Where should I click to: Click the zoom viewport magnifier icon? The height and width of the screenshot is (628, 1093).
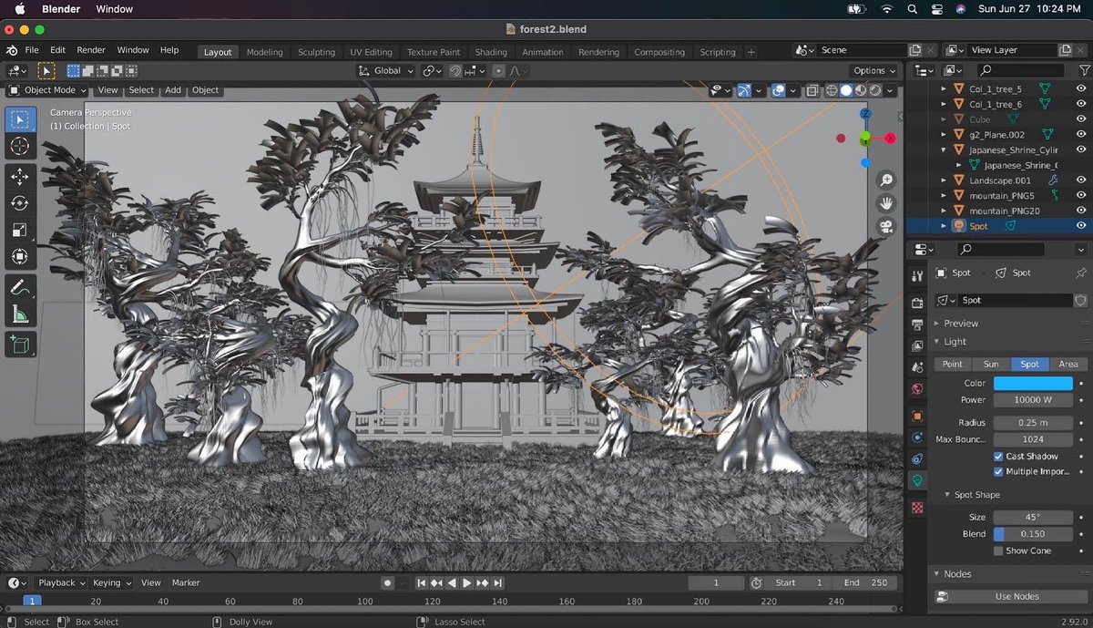click(885, 180)
